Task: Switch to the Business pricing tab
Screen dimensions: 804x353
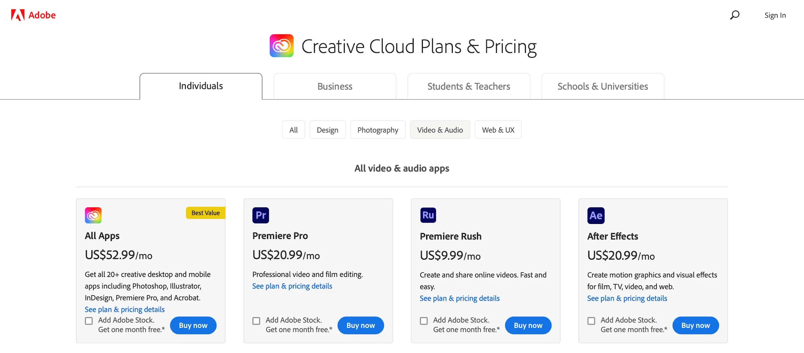Action: [335, 85]
